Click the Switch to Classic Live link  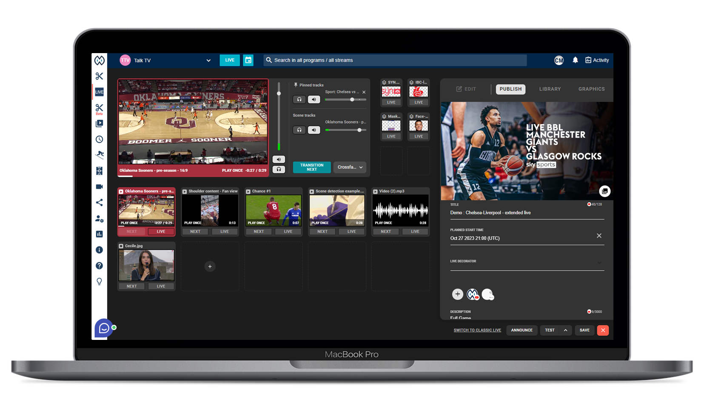click(477, 330)
